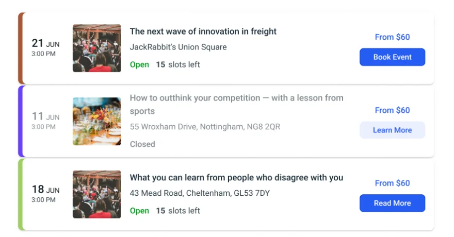Click 'From $60' price on the closed event
The image size is (454, 237).
[392, 110]
